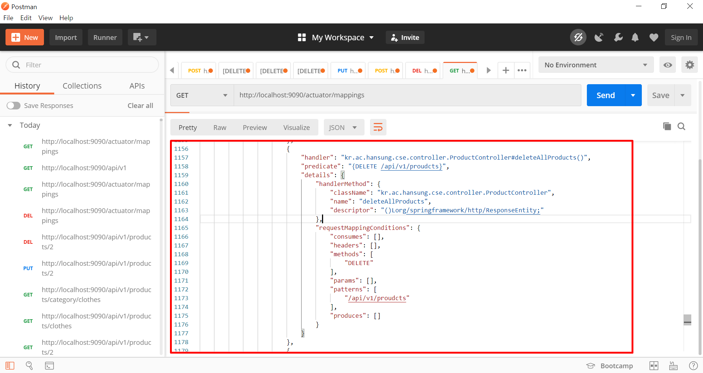Open the new window dropdown icon
This screenshot has width=703, height=373.
[142, 37]
